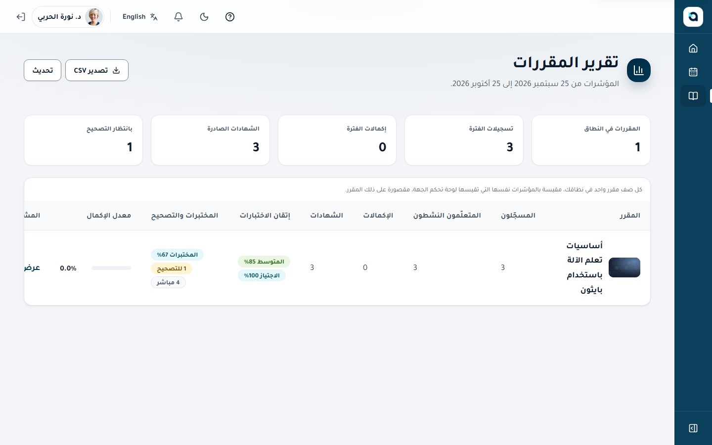The width and height of the screenshot is (712, 445).
Task: Click the بانتظار التصحيح card
Action: [x=83, y=140]
